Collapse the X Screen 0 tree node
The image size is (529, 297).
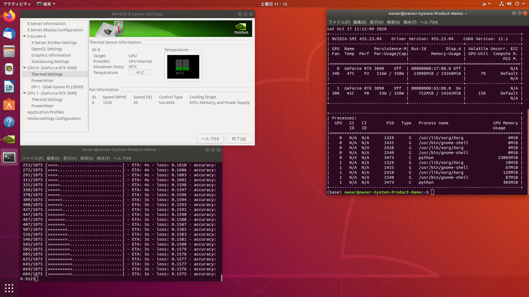[24, 36]
